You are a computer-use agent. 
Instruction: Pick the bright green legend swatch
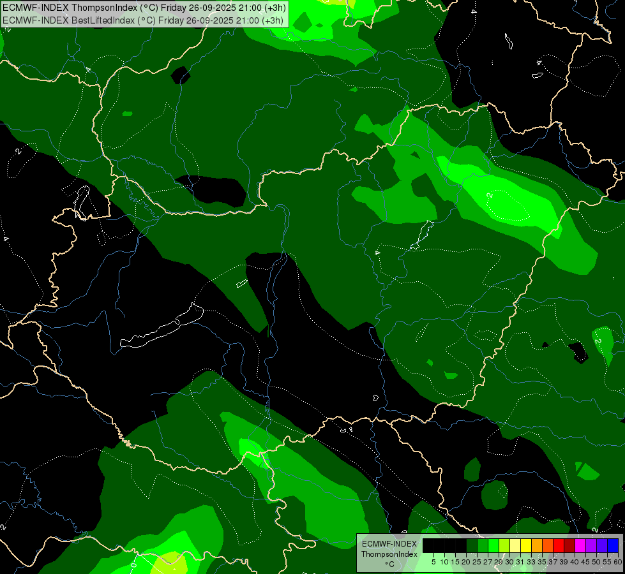(x=493, y=545)
